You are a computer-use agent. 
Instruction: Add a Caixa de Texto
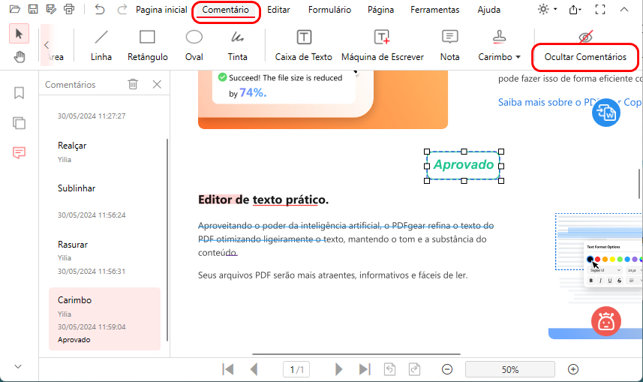pos(303,46)
